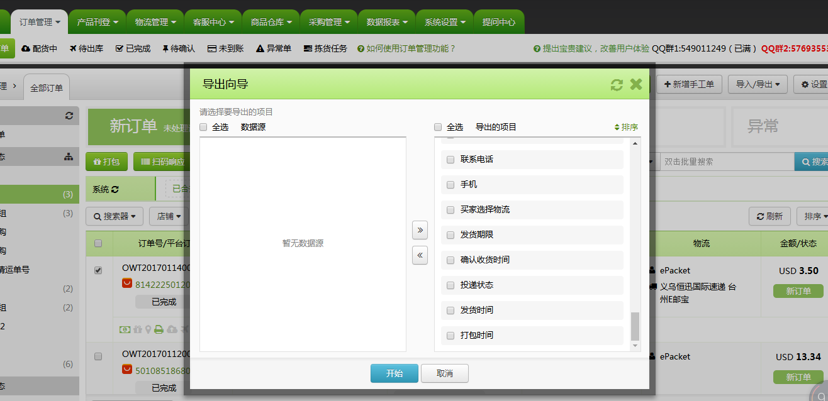This screenshot has width=828, height=401.
Task: Click the red AliExpress icon on order 50108518680
Action: [x=127, y=370]
